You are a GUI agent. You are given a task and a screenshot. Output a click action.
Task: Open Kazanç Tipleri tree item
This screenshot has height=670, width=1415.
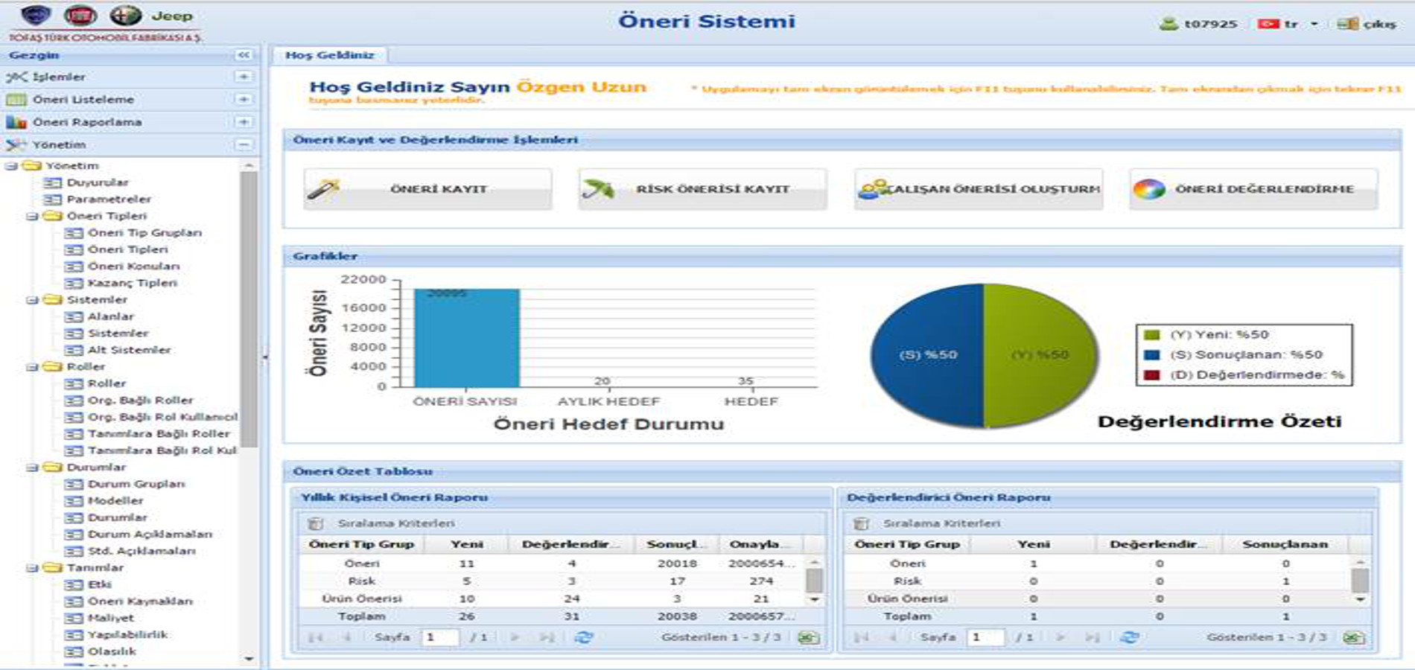132,283
